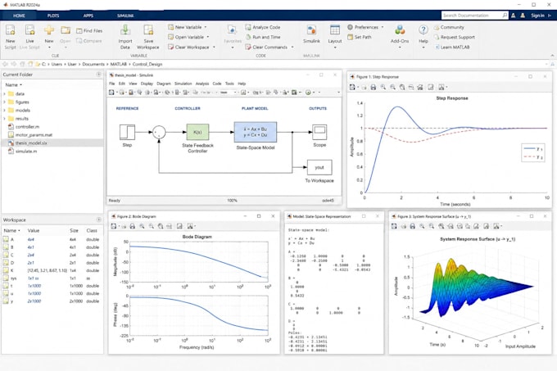Expand the data folder
This screenshot has height=371, width=557.
[5, 93]
